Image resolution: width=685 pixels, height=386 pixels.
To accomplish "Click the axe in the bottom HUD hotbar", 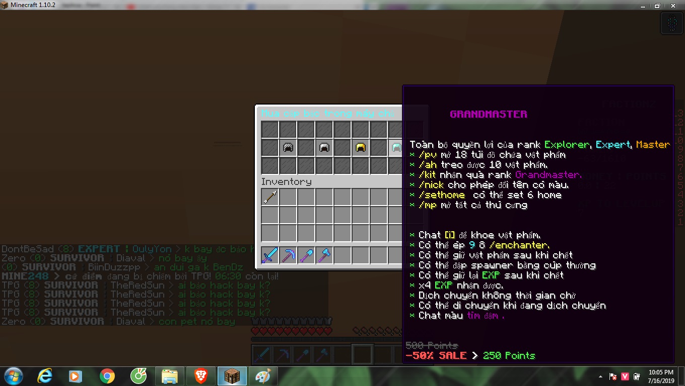I will click(x=322, y=355).
